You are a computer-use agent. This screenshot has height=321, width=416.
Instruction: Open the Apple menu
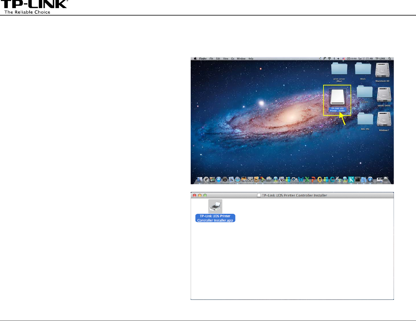point(195,59)
